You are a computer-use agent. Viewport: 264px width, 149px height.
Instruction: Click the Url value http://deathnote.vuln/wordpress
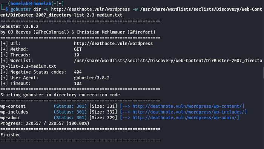click(113, 44)
